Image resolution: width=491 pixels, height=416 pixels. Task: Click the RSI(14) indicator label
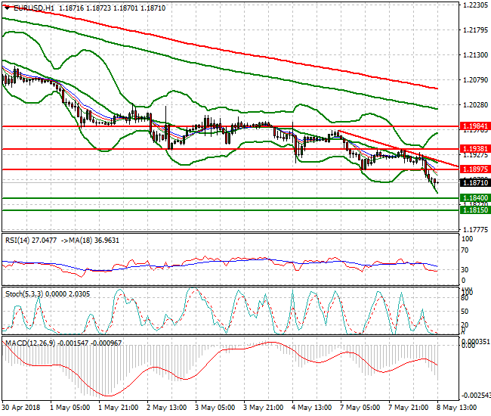click(x=19, y=240)
